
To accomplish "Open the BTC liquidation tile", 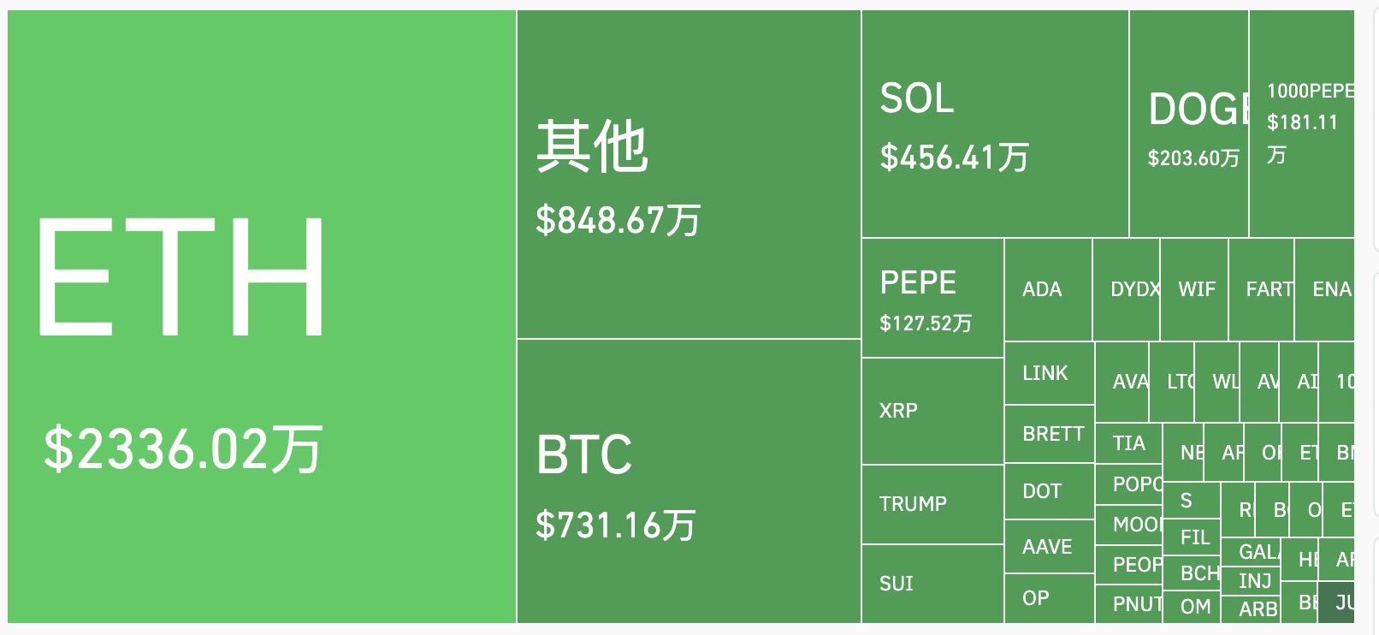I will [x=689, y=481].
